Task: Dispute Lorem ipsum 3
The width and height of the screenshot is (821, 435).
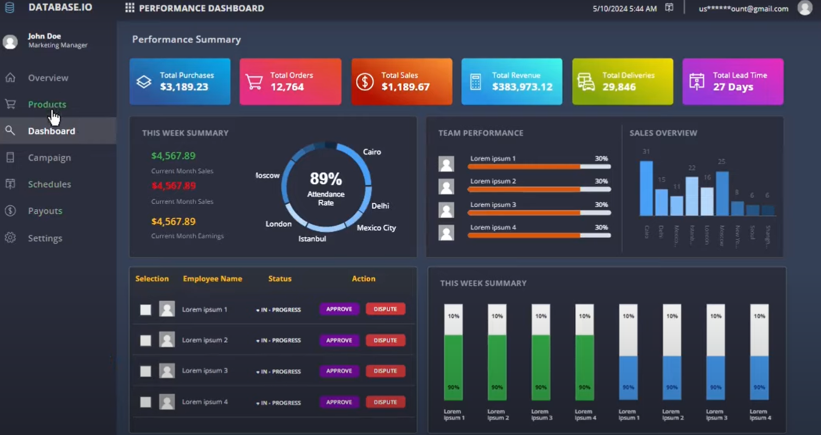Action: [x=385, y=371]
